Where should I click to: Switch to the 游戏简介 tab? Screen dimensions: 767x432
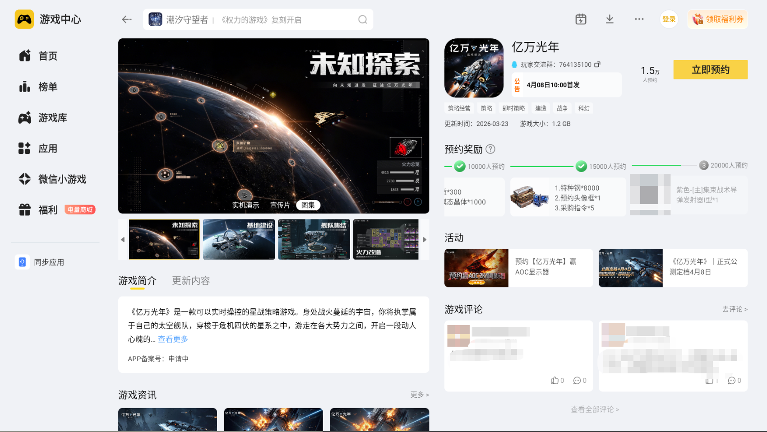click(x=137, y=281)
